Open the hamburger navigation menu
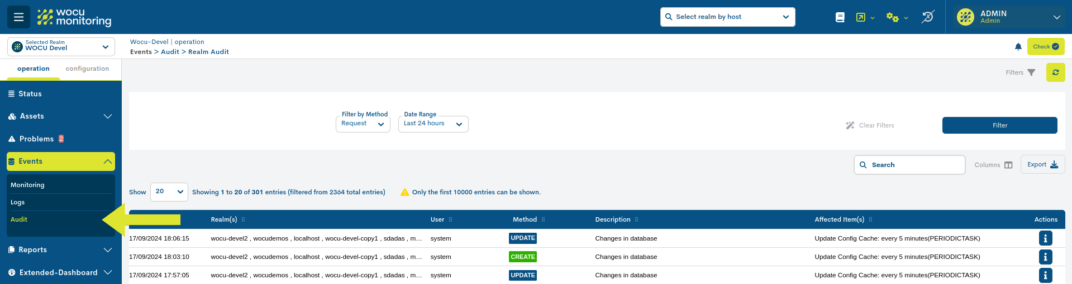The image size is (1072, 284). click(x=18, y=17)
